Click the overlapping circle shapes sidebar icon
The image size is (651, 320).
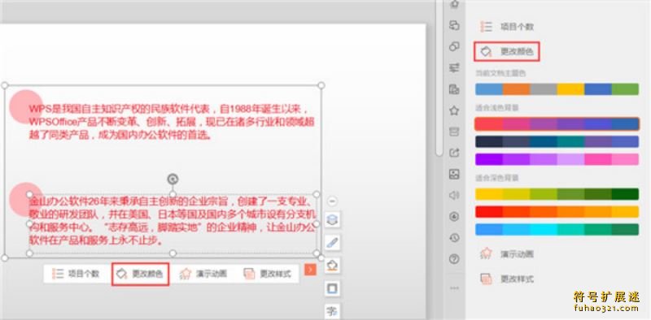(454, 47)
